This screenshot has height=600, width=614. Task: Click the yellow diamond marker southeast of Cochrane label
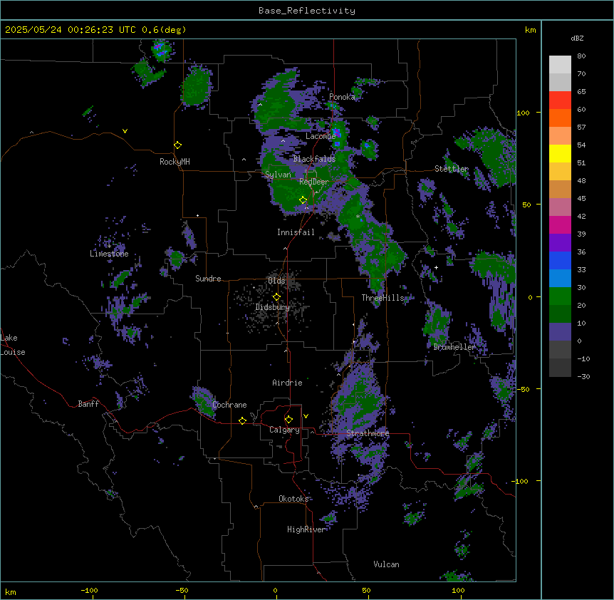(x=242, y=420)
